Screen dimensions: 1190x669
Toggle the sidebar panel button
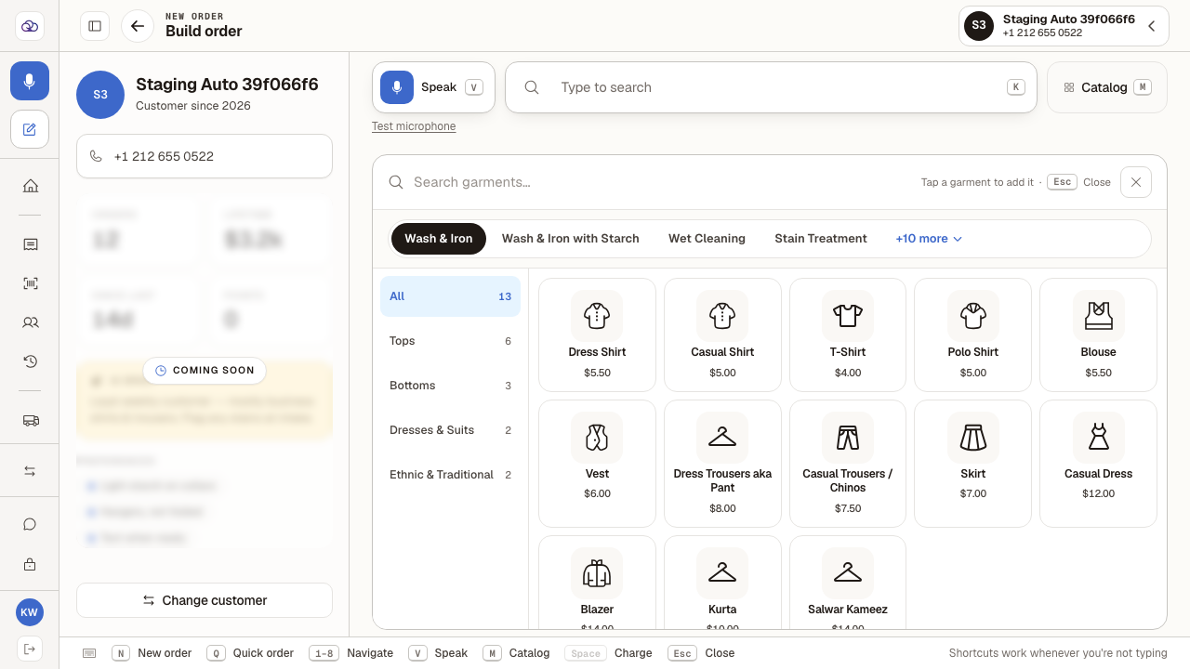95,26
